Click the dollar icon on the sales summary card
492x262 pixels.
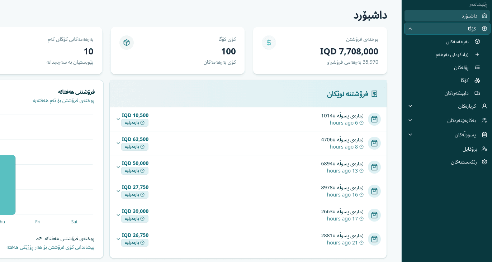(x=269, y=42)
